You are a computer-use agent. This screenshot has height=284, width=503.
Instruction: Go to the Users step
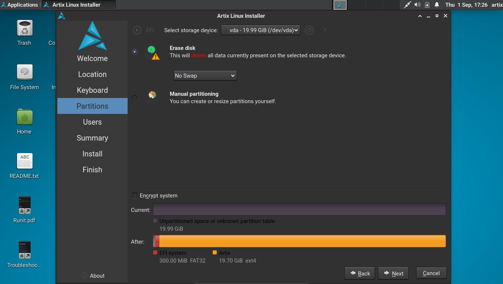(92, 122)
